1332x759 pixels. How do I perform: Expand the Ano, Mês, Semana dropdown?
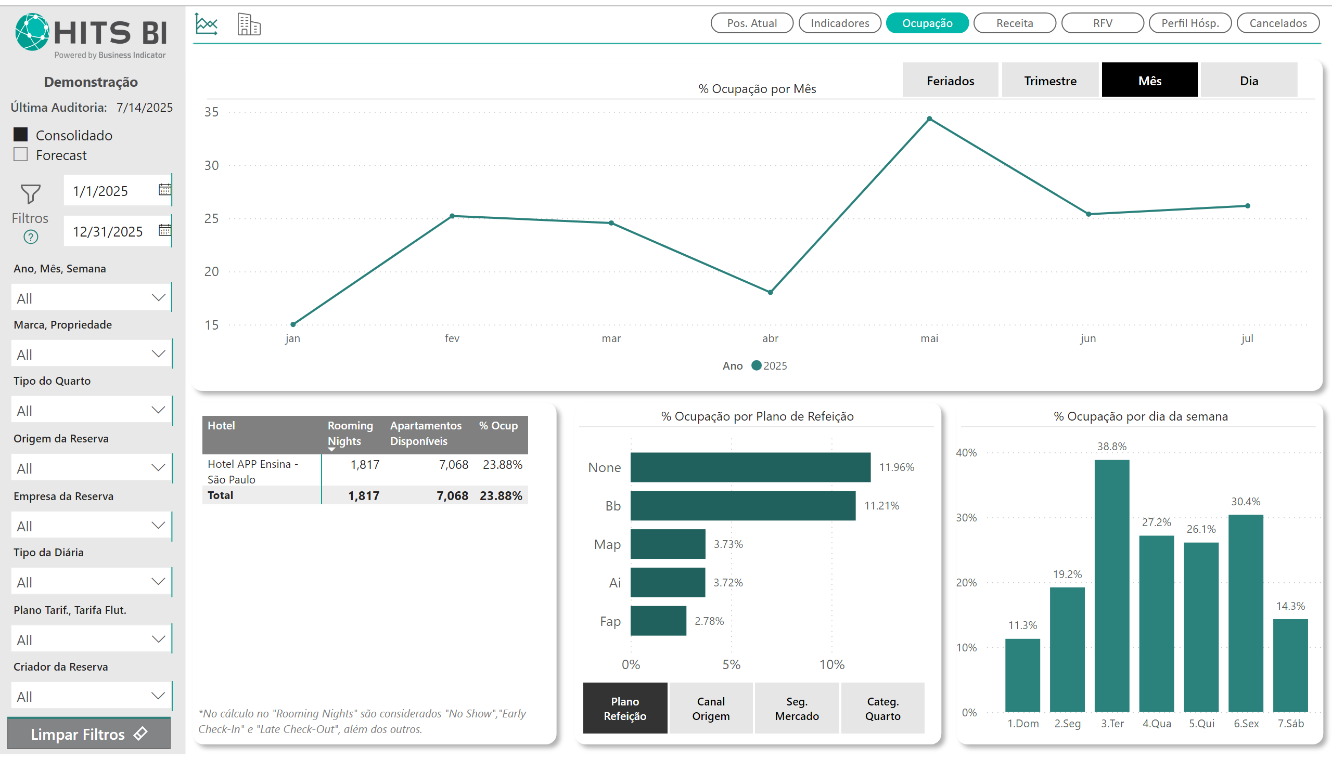(x=158, y=298)
